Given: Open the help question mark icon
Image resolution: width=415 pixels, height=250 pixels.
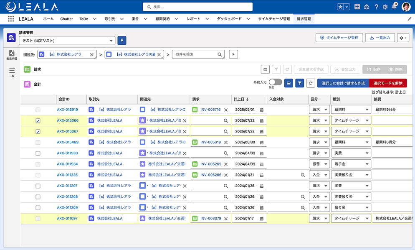Looking at the screenshot, I should click(376, 7).
